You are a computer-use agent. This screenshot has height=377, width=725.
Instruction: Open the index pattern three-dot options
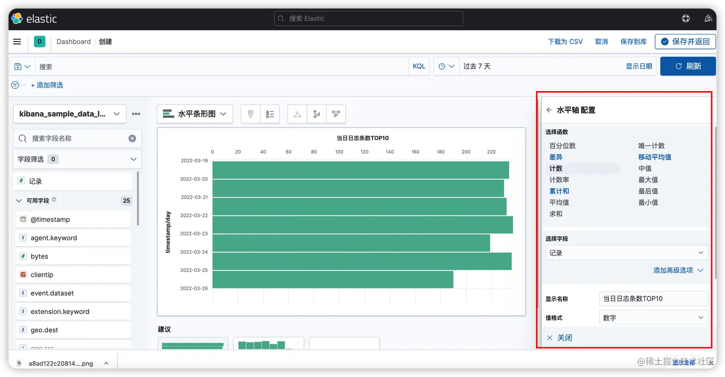coord(136,114)
